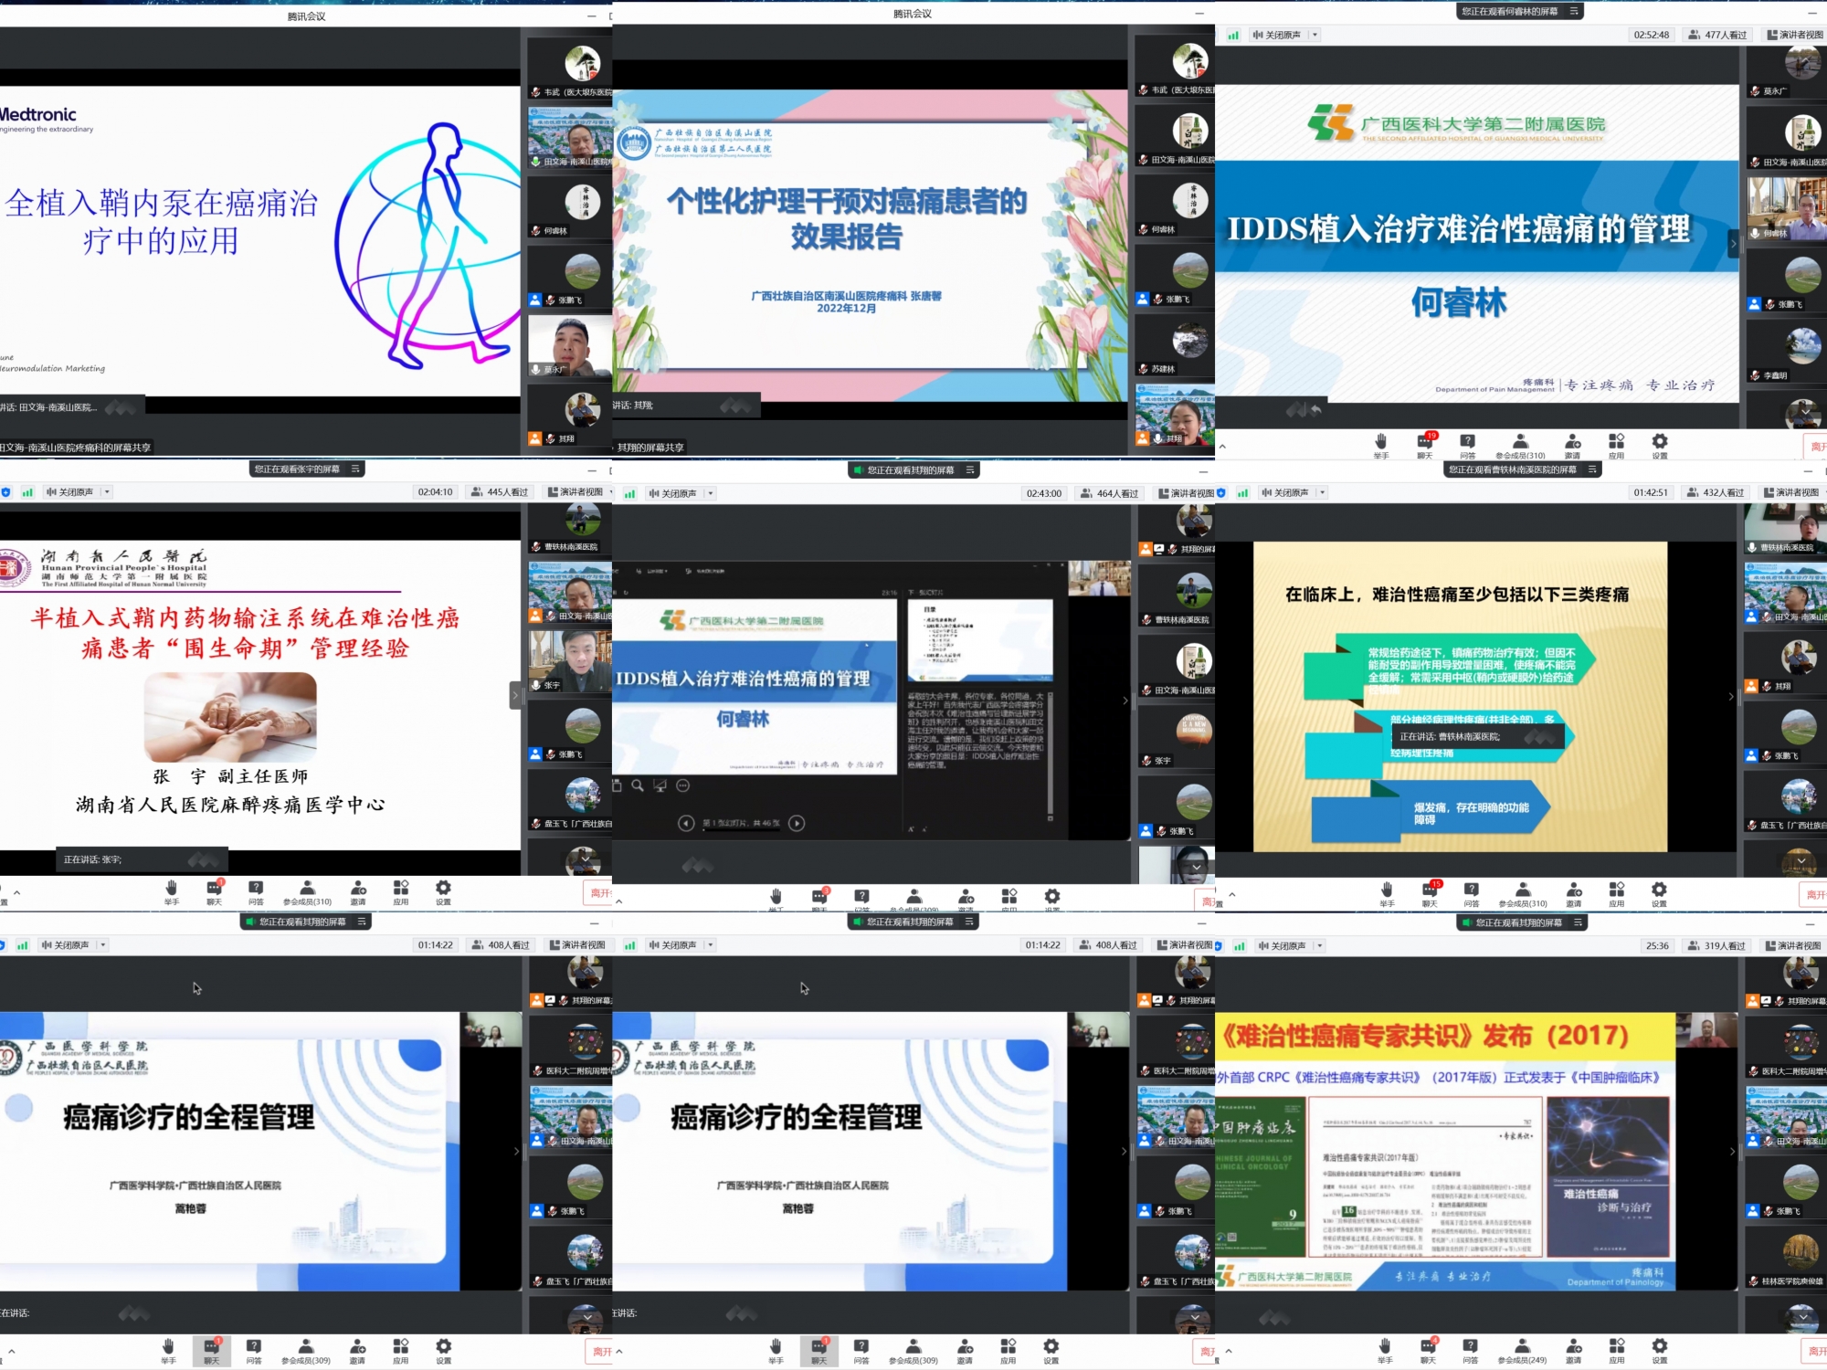Switch 演讲者视图 in the 432人看过 window
This screenshot has width=1827, height=1370.
point(1791,493)
